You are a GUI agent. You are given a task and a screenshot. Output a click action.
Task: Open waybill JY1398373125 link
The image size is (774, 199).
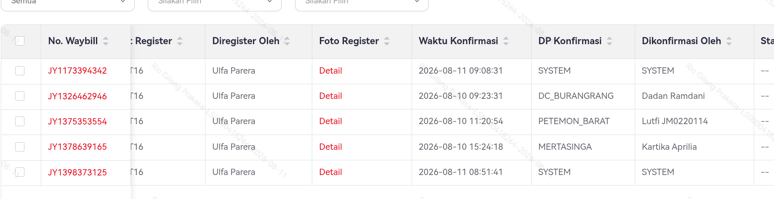pos(77,172)
